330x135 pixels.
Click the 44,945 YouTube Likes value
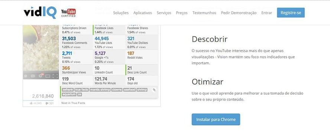(x=102, y=38)
